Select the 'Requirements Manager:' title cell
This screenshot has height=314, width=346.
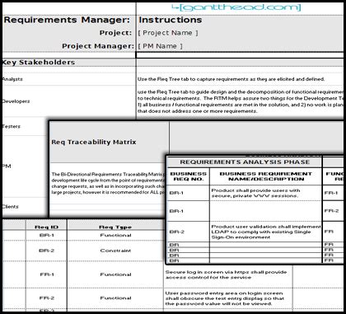point(69,20)
